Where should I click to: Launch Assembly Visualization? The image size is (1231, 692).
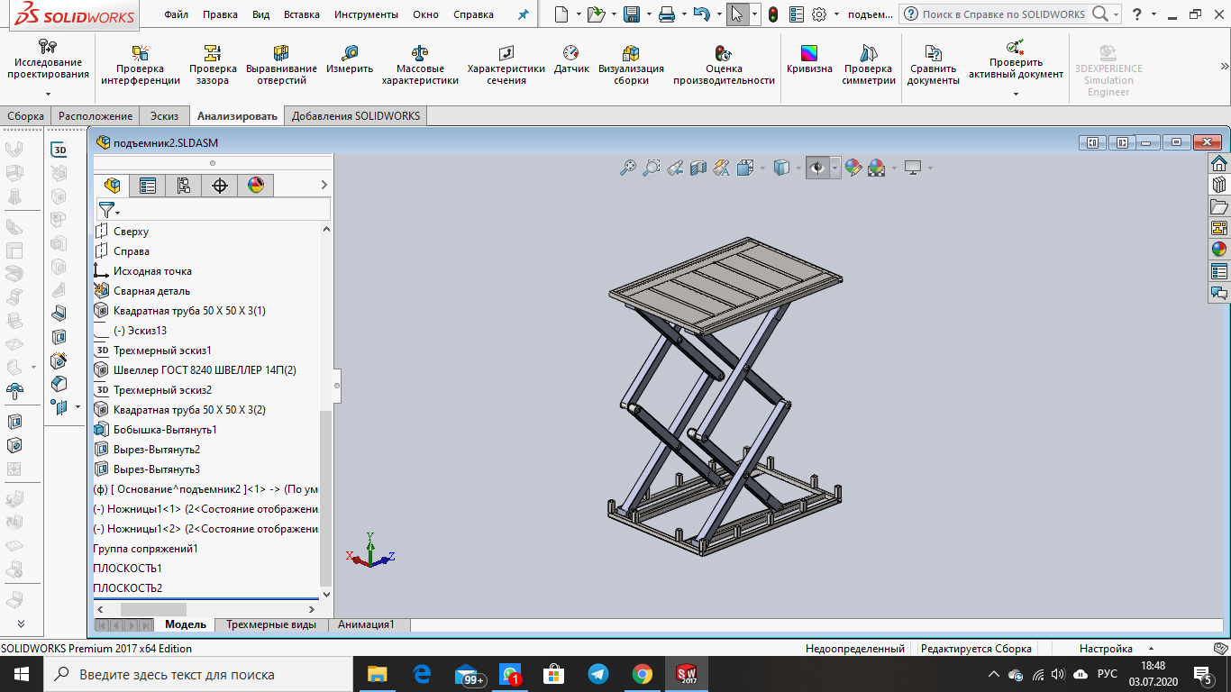pyautogui.click(x=631, y=65)
